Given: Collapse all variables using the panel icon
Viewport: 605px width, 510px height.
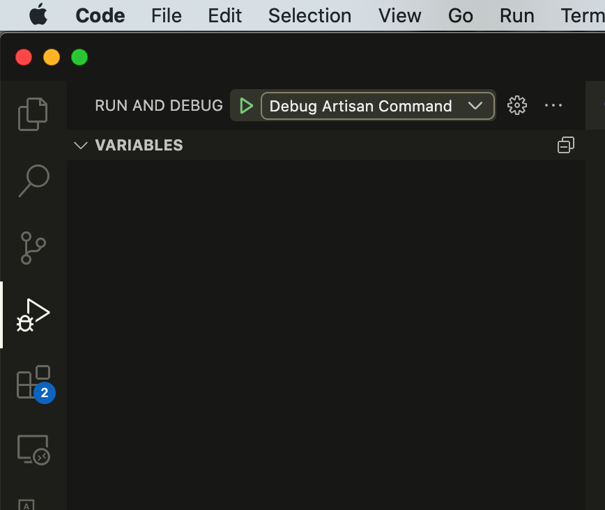Looking at the screenshot, I should pyautogui.click(x=565, y=145).
